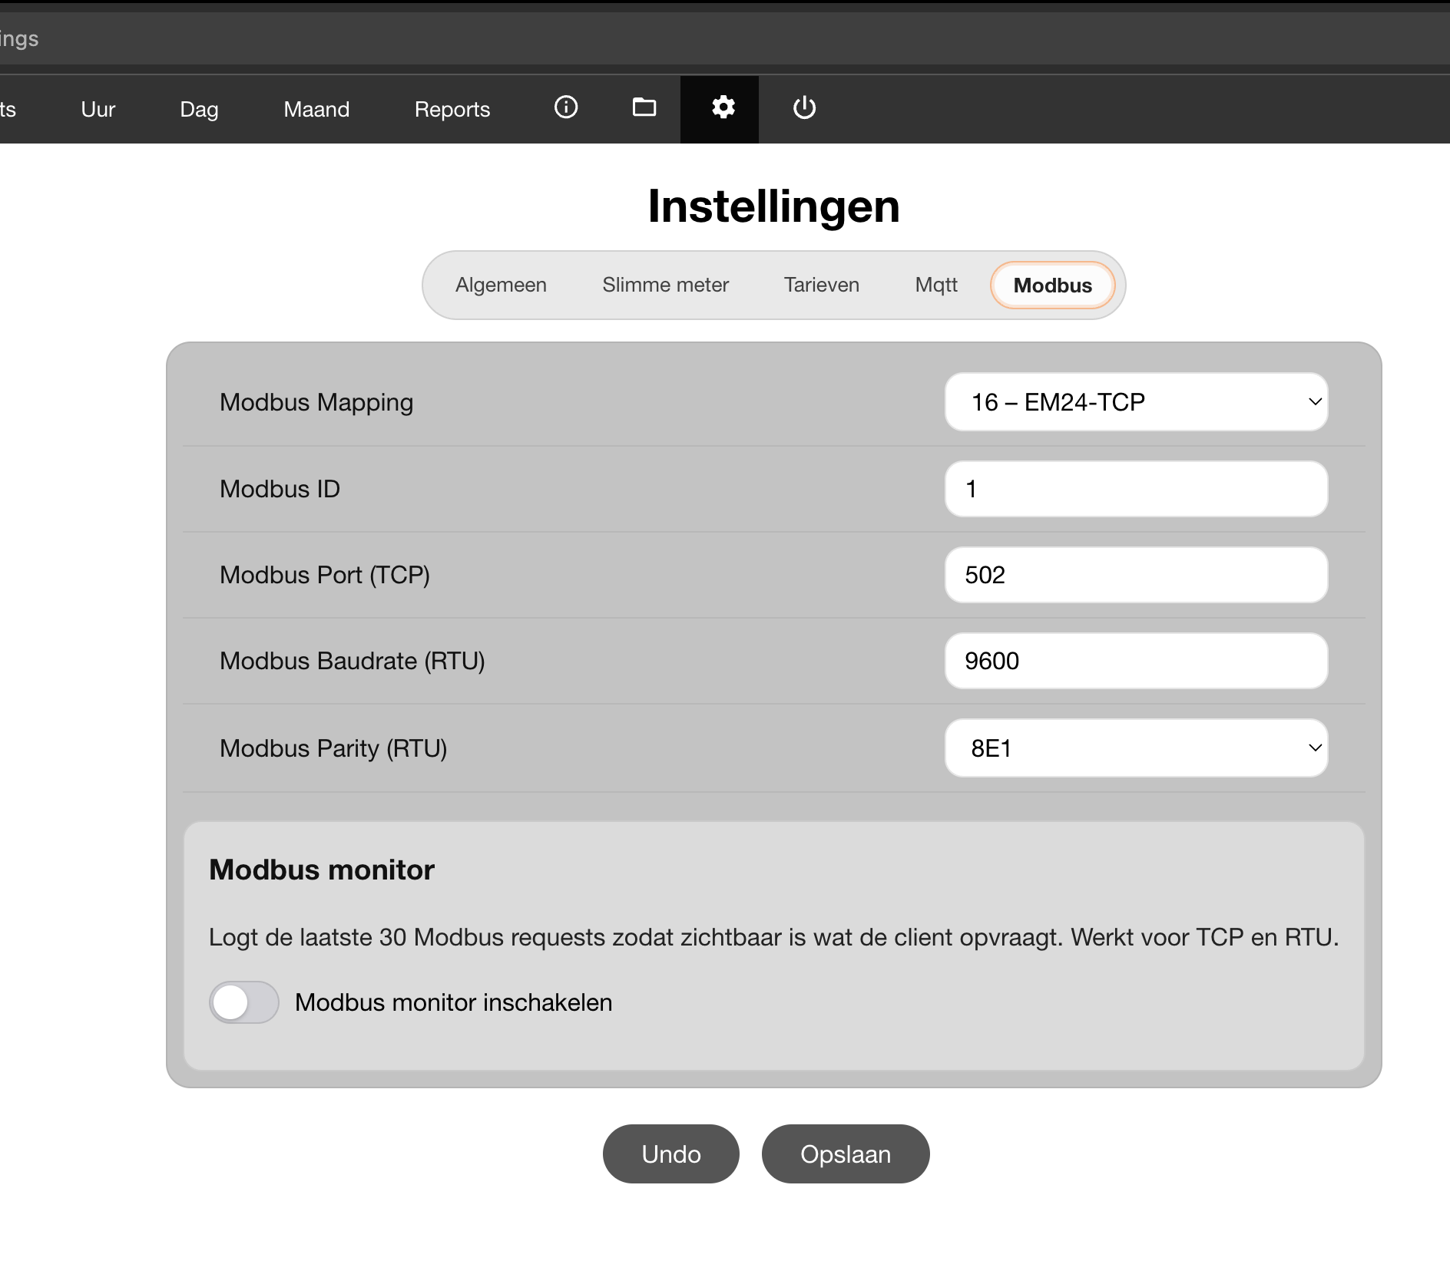Open the Modbus Mapping dropdown

click(x=1136, y=402)
